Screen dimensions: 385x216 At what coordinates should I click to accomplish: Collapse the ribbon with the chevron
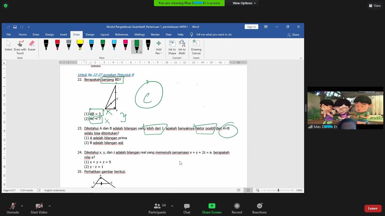(301, 58)
